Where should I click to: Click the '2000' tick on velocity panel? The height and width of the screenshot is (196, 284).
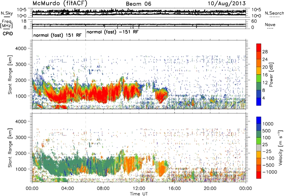point(21,153)
